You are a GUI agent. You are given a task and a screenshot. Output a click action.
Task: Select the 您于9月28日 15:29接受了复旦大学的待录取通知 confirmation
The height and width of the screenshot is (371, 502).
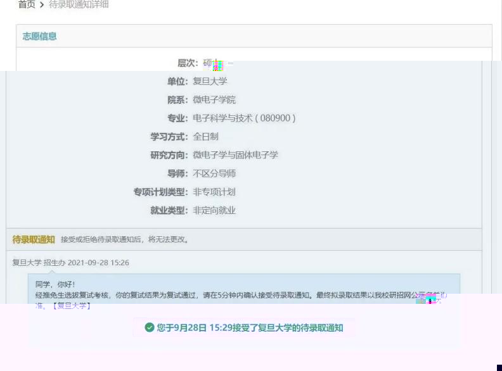(x=250, y=328)
